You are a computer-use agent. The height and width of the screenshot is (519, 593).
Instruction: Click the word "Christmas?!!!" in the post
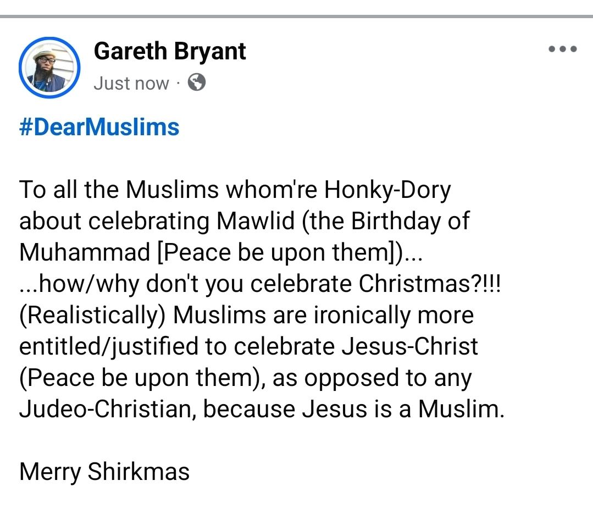430,284
